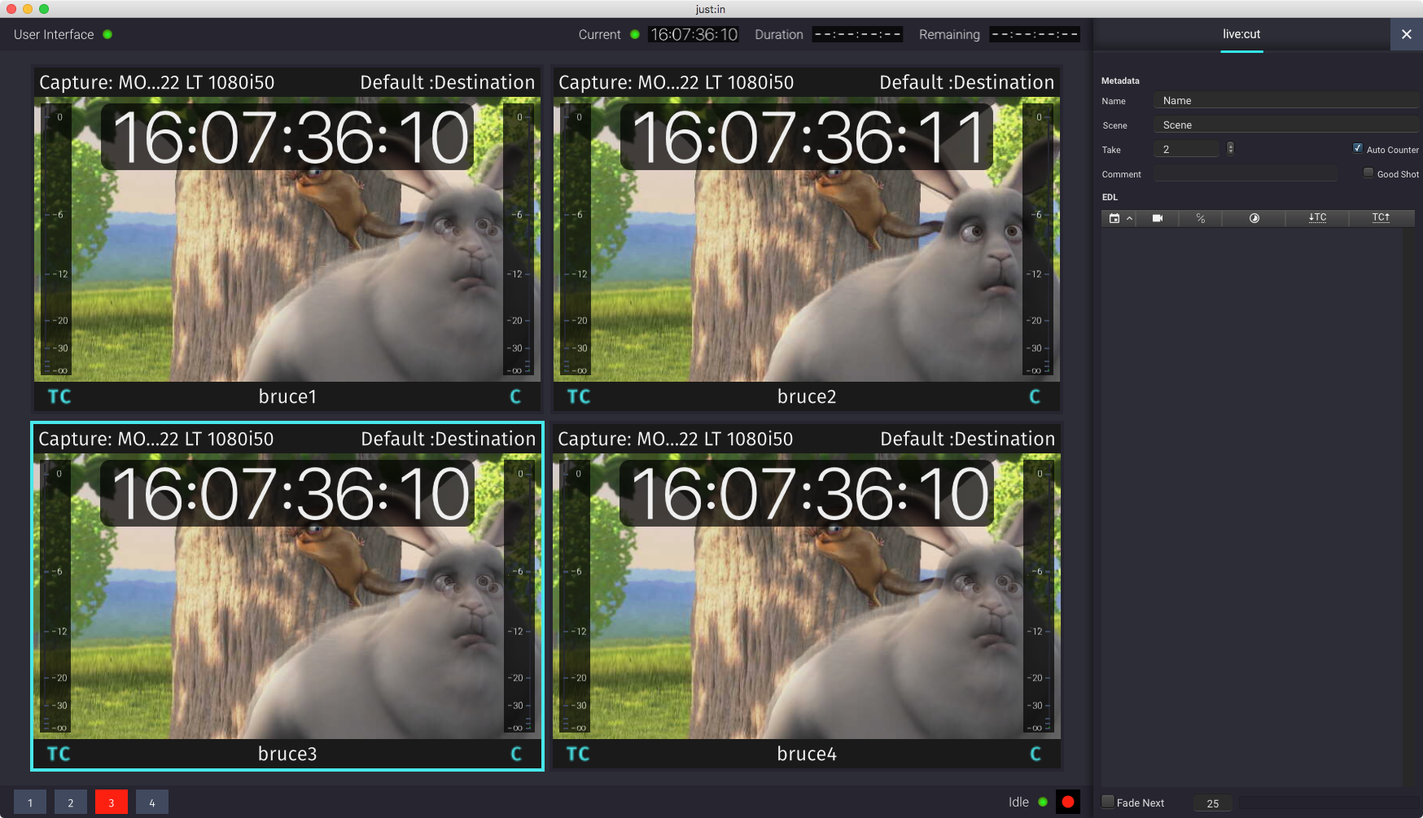Click the bruce1 channel name
1423x818 pixels.
[287, 396]
